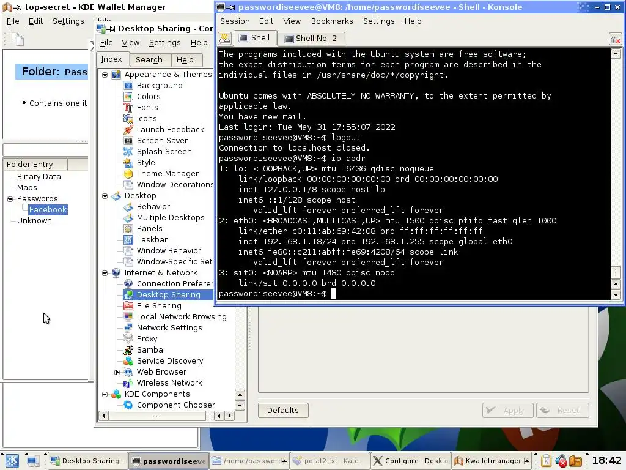This screenshot has height=470, width=626.
Task: Open the Session menu in Konsole
Action: click(235, 21)
